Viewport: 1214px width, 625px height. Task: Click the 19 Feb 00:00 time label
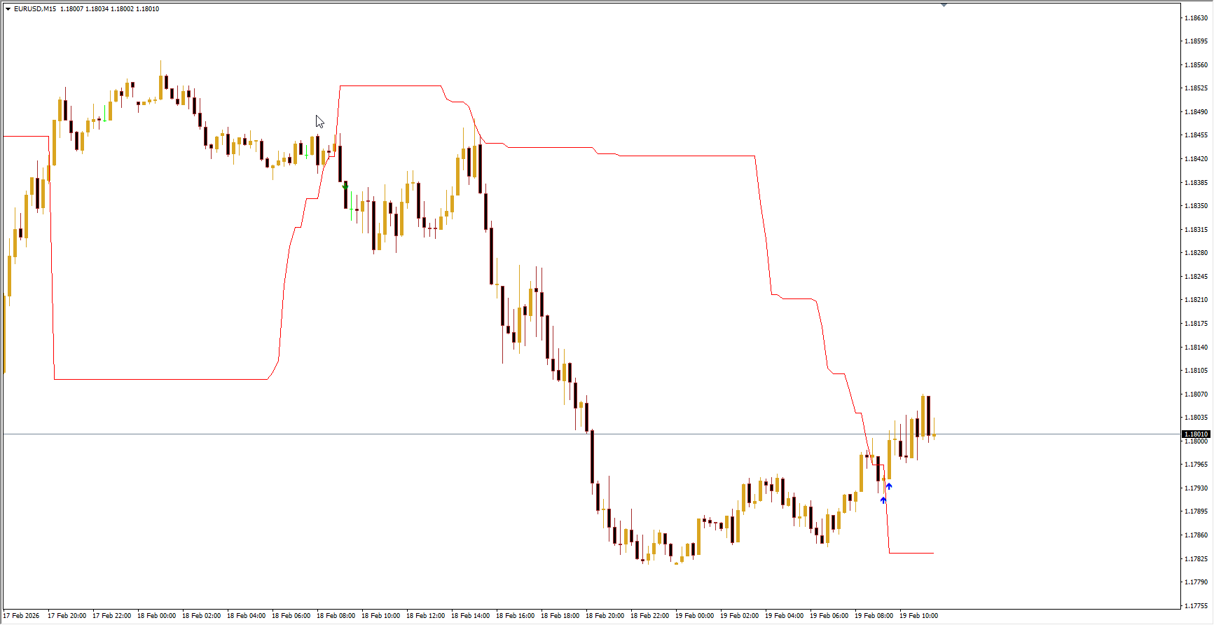pyautogui.click(x=694, y=616)
